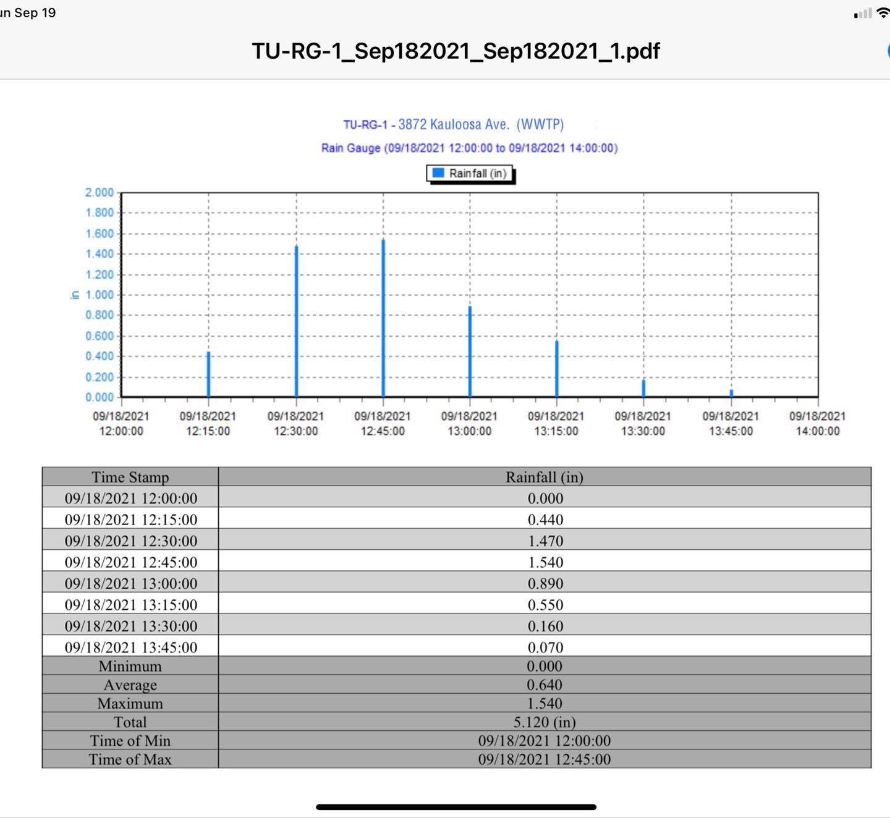This screenshot has height=818, width=890.
Task: Tap the PDF file name title
Action: point(456,51)
